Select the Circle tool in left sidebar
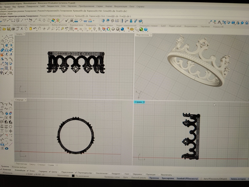The height and width of the screenshot is (187, 249). pos(2,41)
